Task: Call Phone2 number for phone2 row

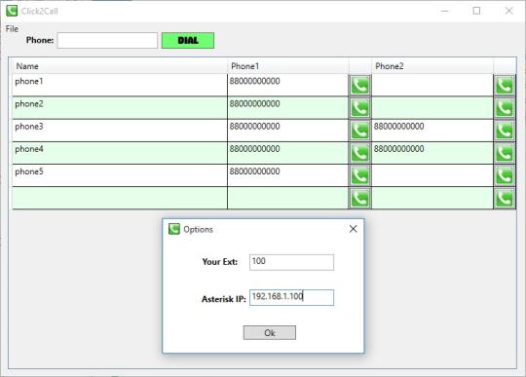Action: tap(505, 108)
